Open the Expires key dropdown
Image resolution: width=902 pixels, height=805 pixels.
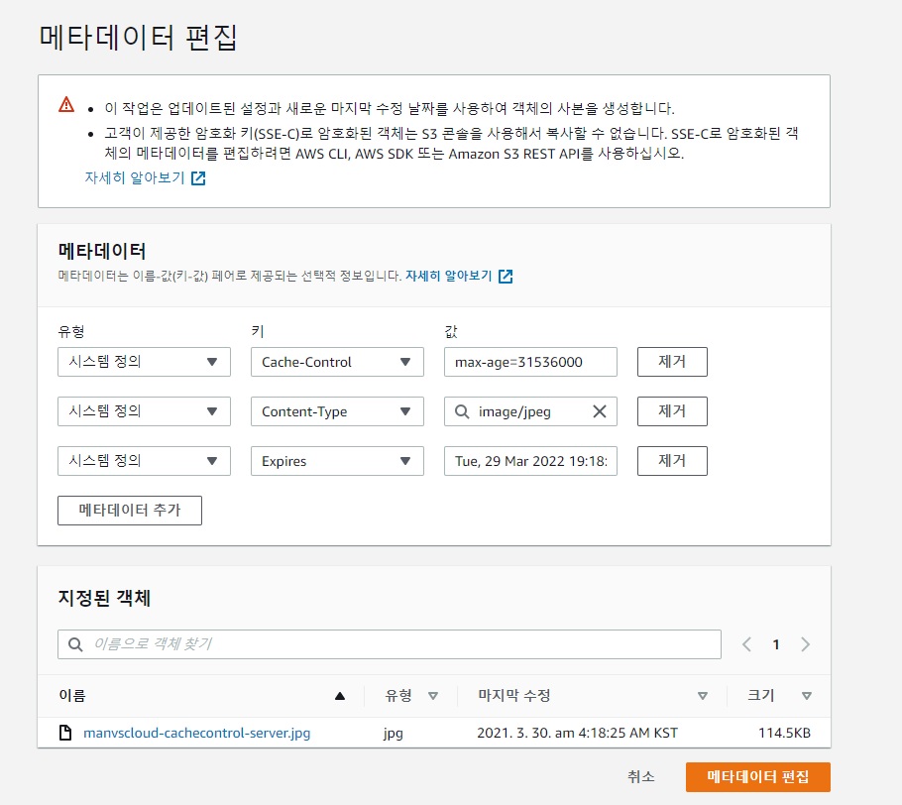click(x=336, y=461)
